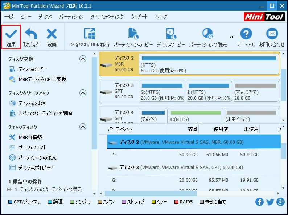
Task: Open the マニュアル help icon
Action: coord(246,34)
